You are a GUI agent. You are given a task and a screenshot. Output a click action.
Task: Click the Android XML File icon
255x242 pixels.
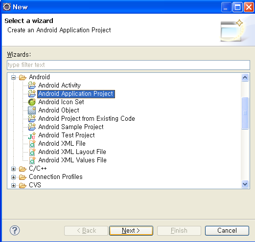[32, 144]
